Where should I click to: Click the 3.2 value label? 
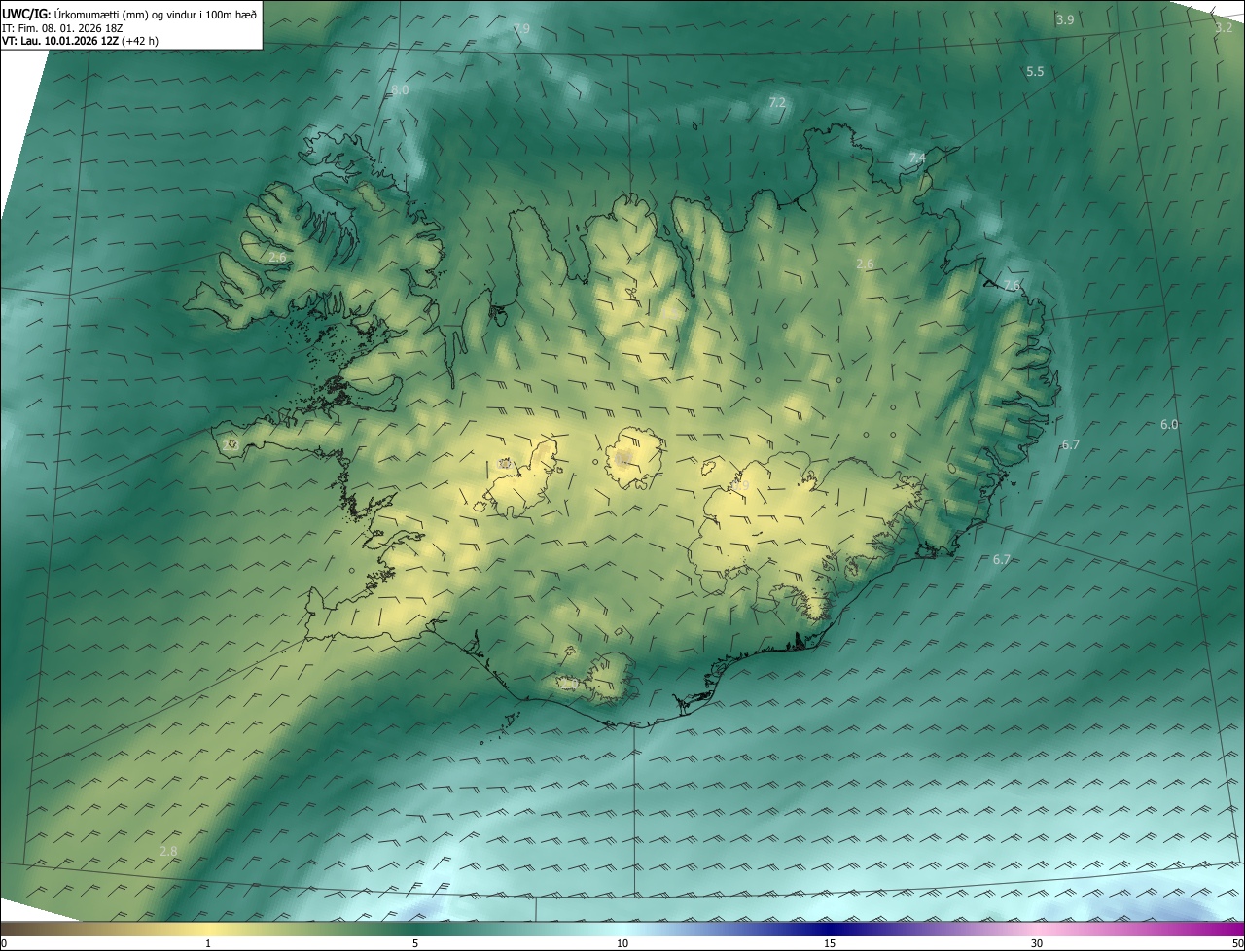(1224, 28)
